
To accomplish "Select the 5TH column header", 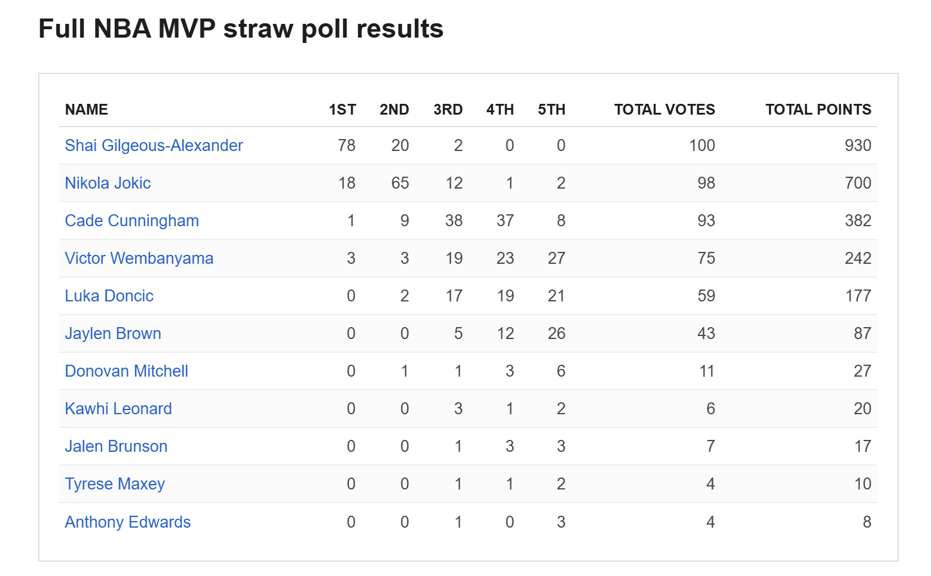I will click(551, 110).
